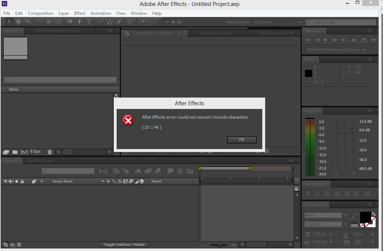Click the Project panel search field

60,79
